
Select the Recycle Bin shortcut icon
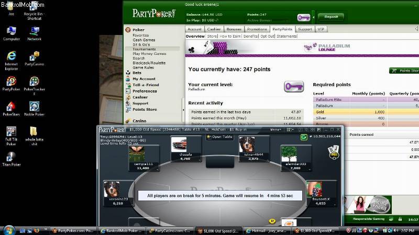pos(34,11)
